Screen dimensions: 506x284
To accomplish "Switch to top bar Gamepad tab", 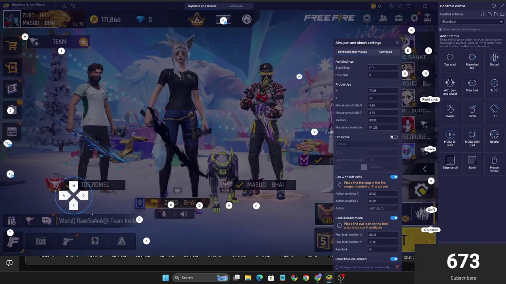I will coord(236,6).
